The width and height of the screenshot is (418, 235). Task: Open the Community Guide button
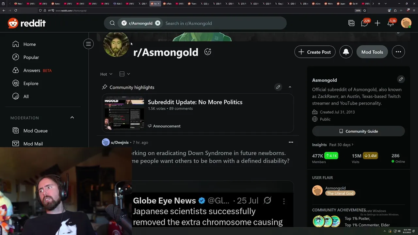pyautogui.click(x=359, y=131)
